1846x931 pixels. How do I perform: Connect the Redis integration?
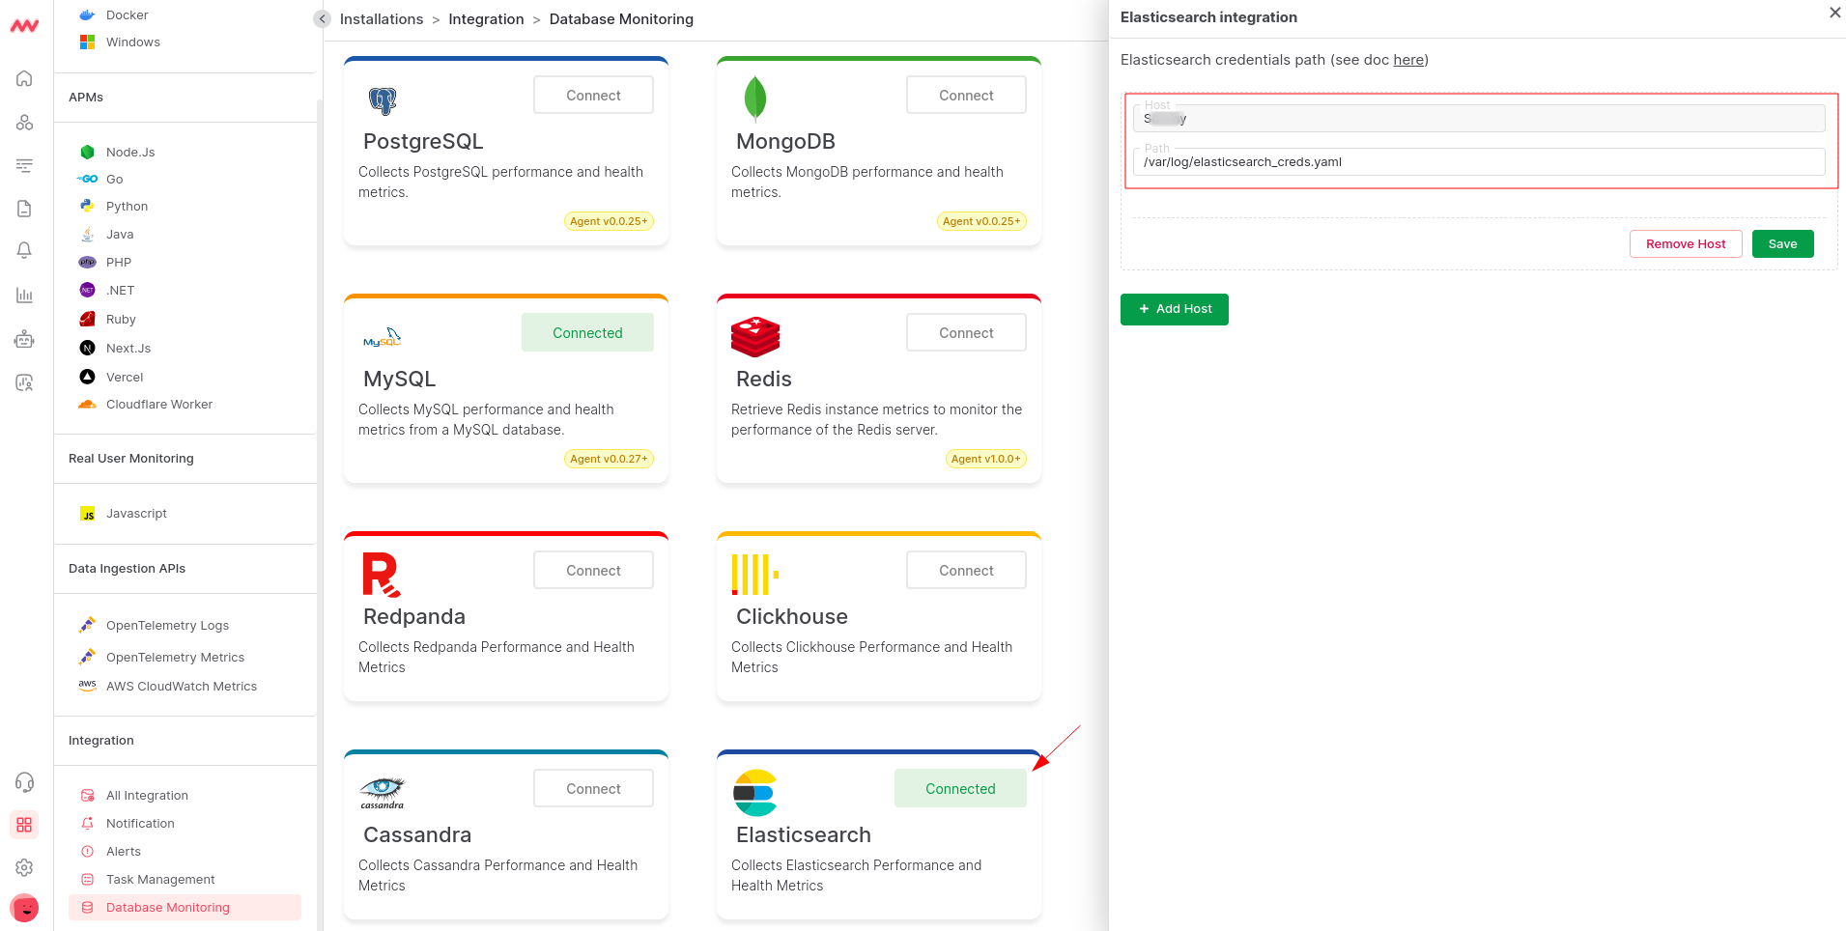[966, 332]
